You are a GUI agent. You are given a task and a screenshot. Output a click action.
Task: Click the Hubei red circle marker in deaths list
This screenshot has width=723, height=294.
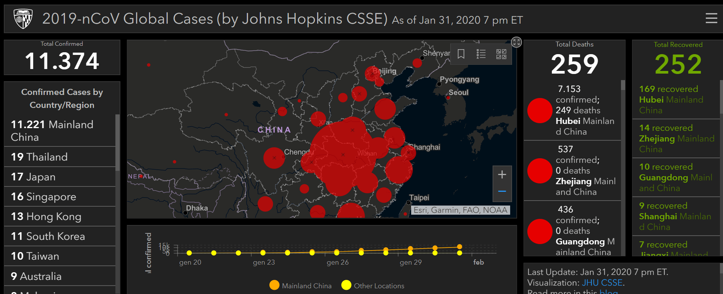click(x=540, y=111)
